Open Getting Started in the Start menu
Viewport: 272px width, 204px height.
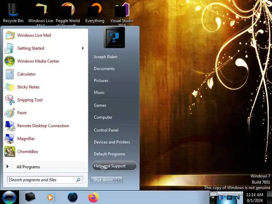point(46,48)
